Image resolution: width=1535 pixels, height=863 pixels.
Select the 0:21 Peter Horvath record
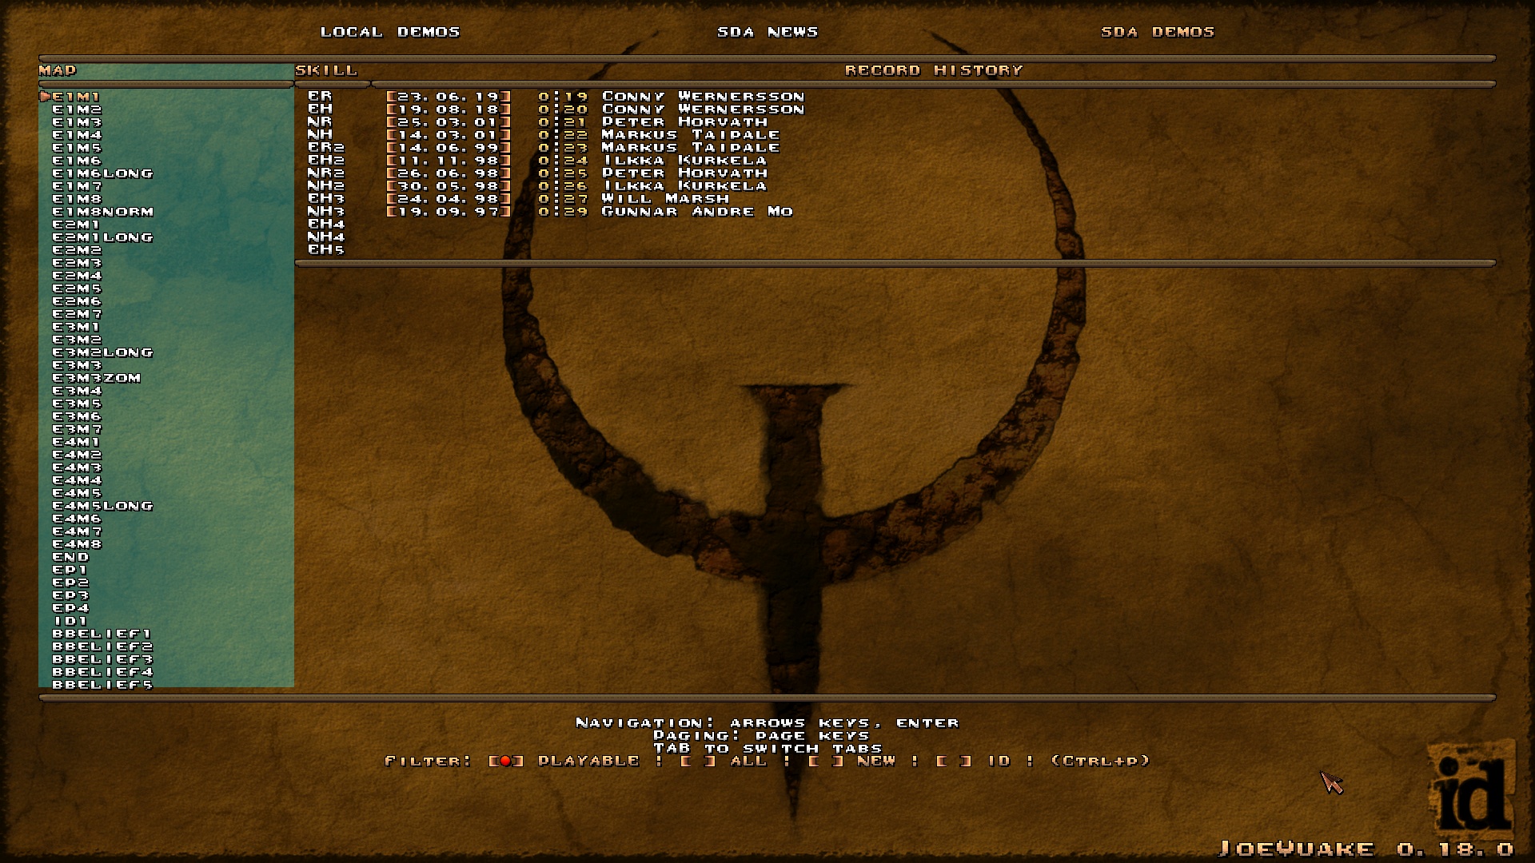576,122
